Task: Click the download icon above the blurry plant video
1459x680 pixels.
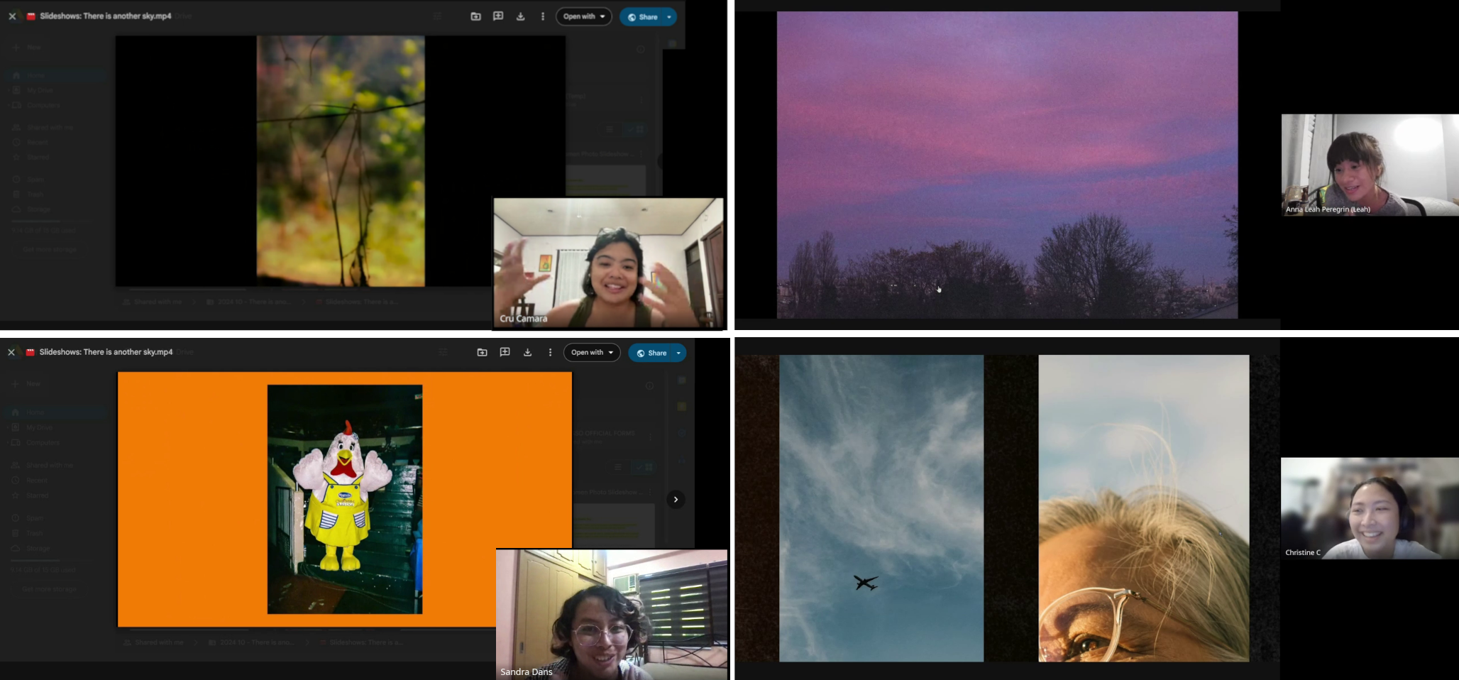Action: tap(520, 16)
